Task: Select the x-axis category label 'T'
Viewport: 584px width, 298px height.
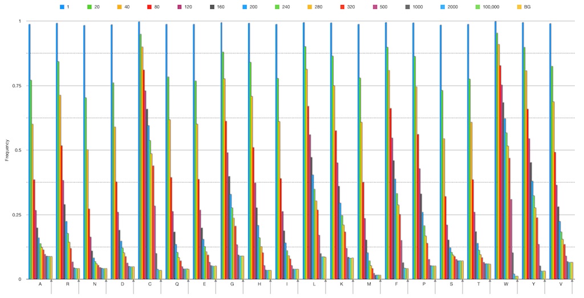Action: click(478, 284)
